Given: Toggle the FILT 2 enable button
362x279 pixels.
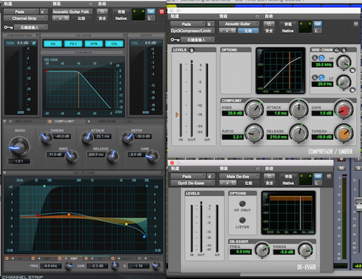Looking at the screenshot, I should [139, 258].
